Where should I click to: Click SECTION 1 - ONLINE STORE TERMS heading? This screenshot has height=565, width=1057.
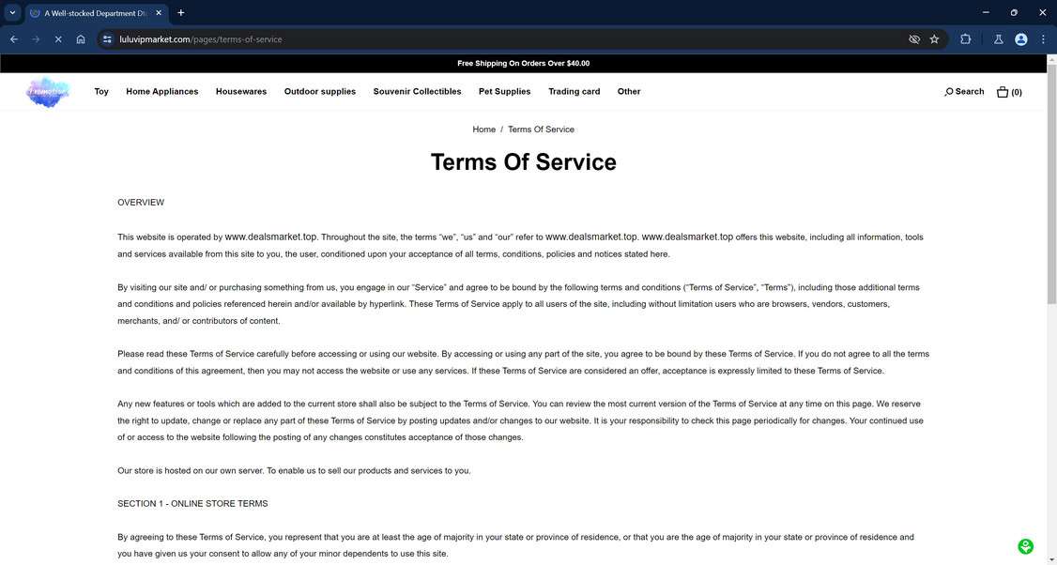click(x=192, y=504)
